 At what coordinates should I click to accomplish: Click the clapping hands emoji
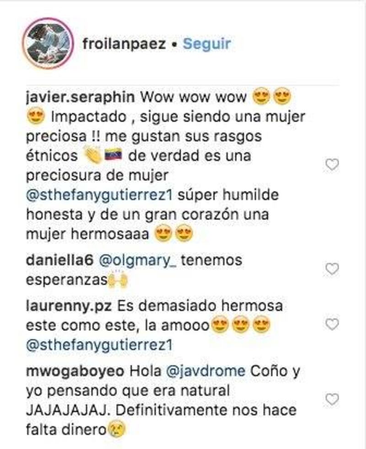pyautogui.click(x=93, y=155)
